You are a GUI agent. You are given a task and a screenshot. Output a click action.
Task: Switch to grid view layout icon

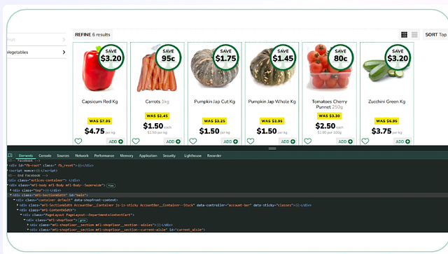point(404,34)
